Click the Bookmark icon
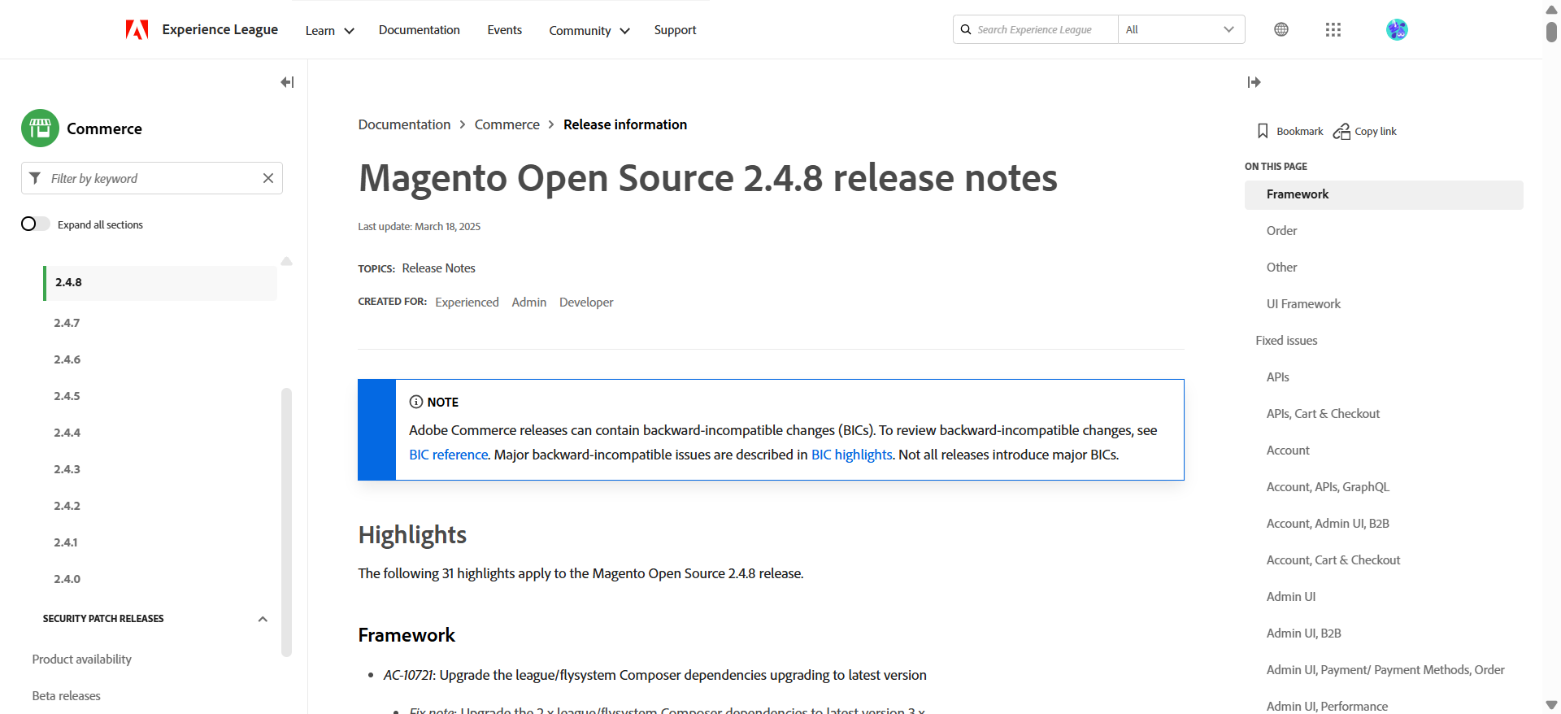Viewport: 1561px width, 714px height. [x=1263, y=131]
